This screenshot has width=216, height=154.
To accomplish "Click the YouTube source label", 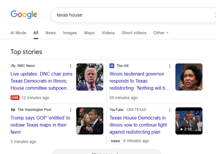I will (117, 110).
